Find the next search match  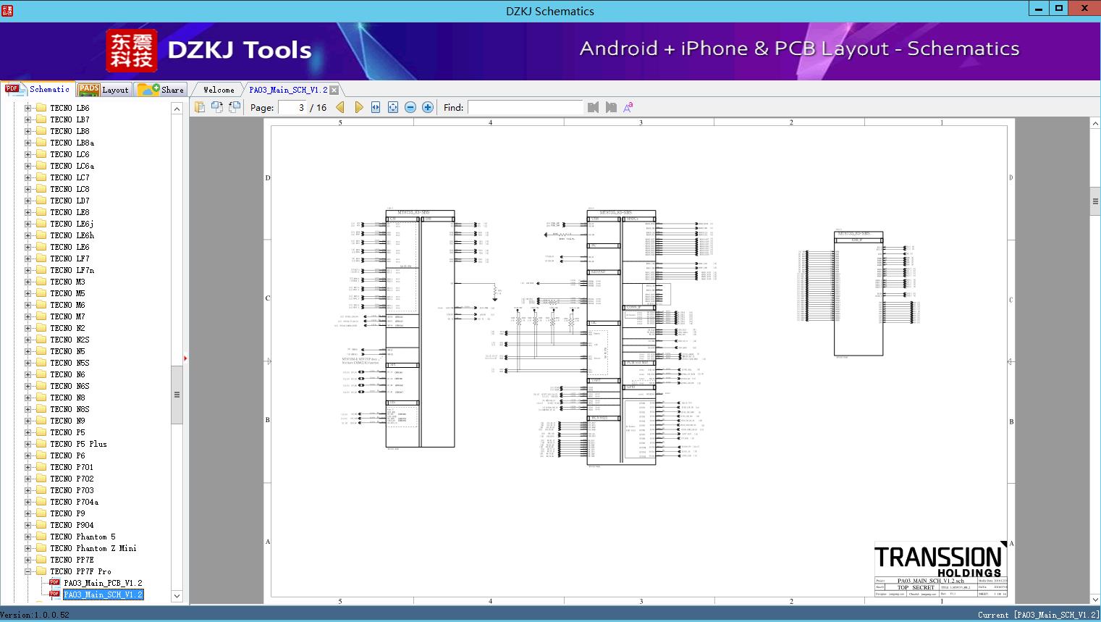(611, 107)
